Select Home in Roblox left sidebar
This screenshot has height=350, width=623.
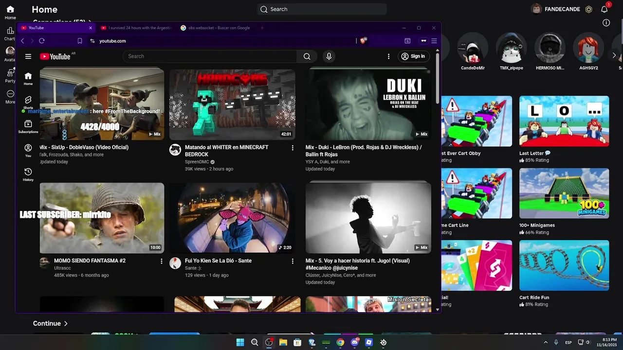pyautogui.click(x=10, y=13)
